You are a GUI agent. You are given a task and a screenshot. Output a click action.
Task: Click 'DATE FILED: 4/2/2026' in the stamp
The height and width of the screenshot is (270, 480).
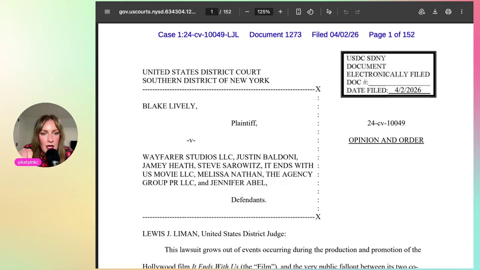(x=388, y=90)
